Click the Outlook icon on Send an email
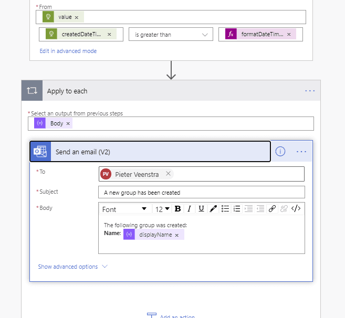345x318 pixels. [40, 152]
